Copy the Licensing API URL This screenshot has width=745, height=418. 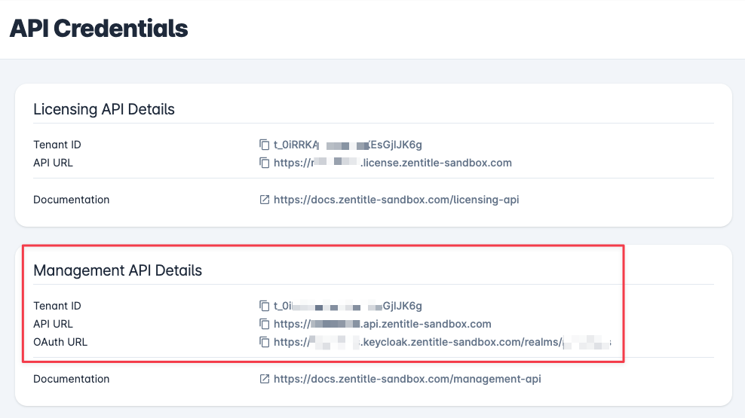click(x=264, y=163)
